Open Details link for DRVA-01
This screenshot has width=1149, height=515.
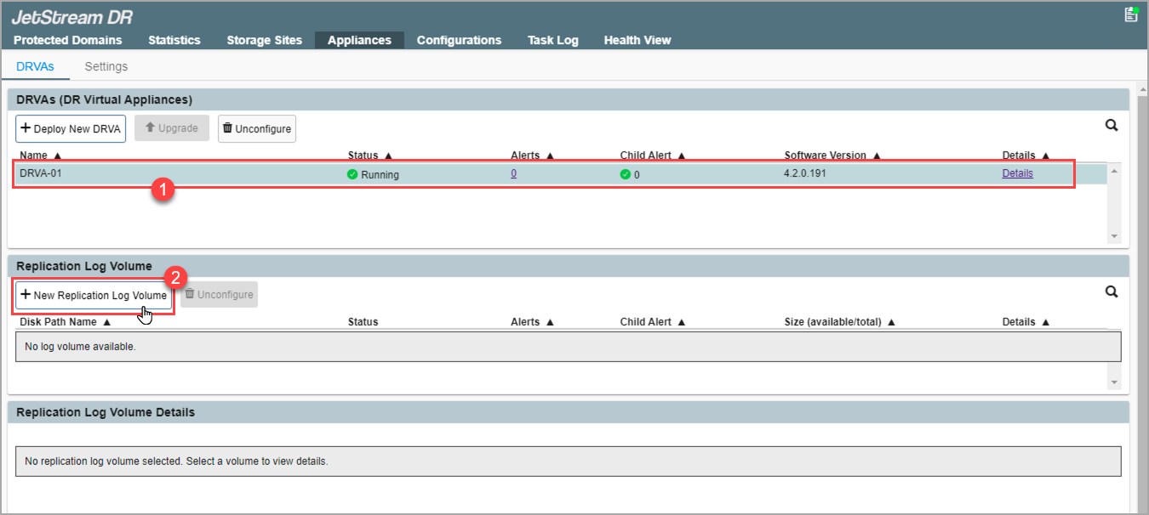(1017, 173)
